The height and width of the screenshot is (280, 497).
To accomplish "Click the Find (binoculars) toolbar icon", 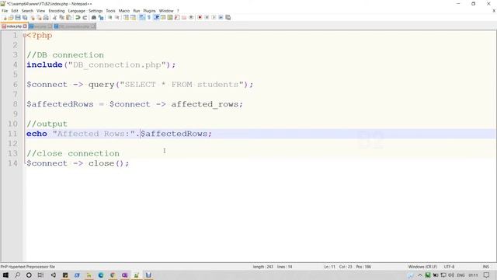I will (x=94, y=17).
